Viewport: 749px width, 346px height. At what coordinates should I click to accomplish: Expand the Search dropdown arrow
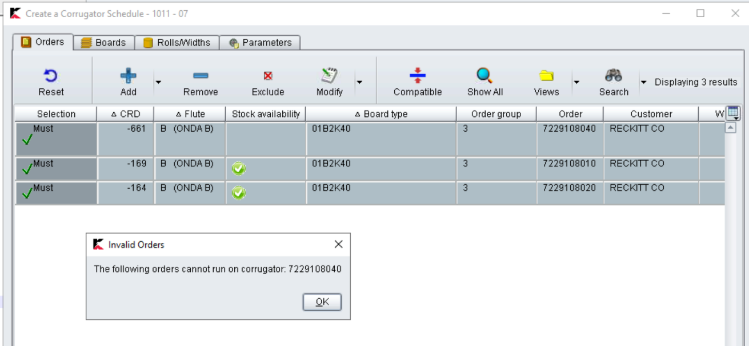(642, 82)
